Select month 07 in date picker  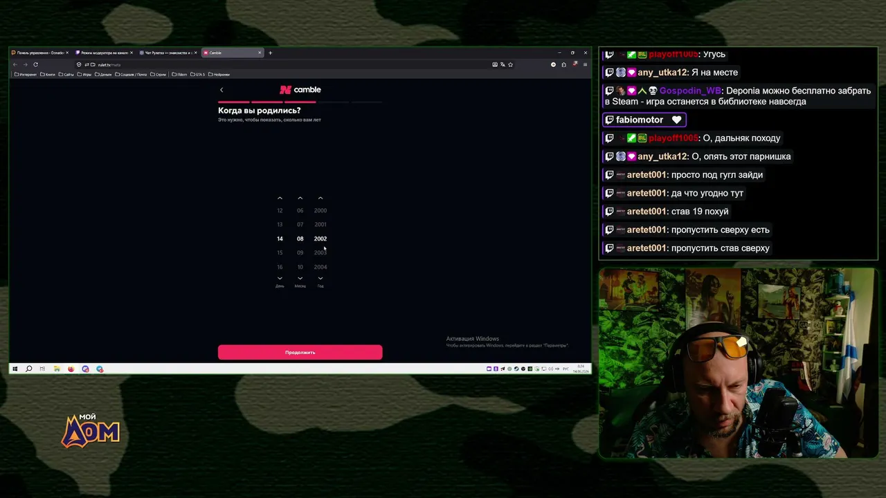click(x=300, y=224)
